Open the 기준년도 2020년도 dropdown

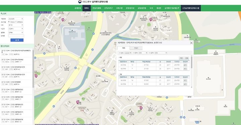coord(16,19)
